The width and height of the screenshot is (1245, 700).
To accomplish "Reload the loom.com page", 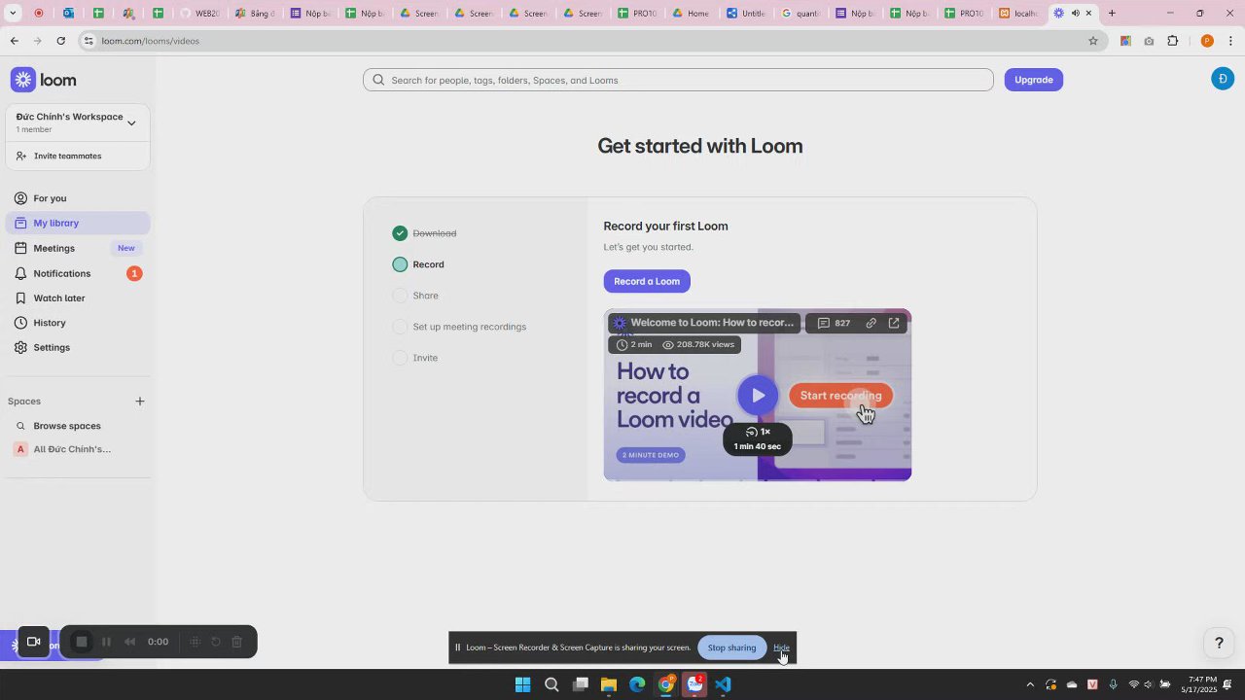I will 60,41.
